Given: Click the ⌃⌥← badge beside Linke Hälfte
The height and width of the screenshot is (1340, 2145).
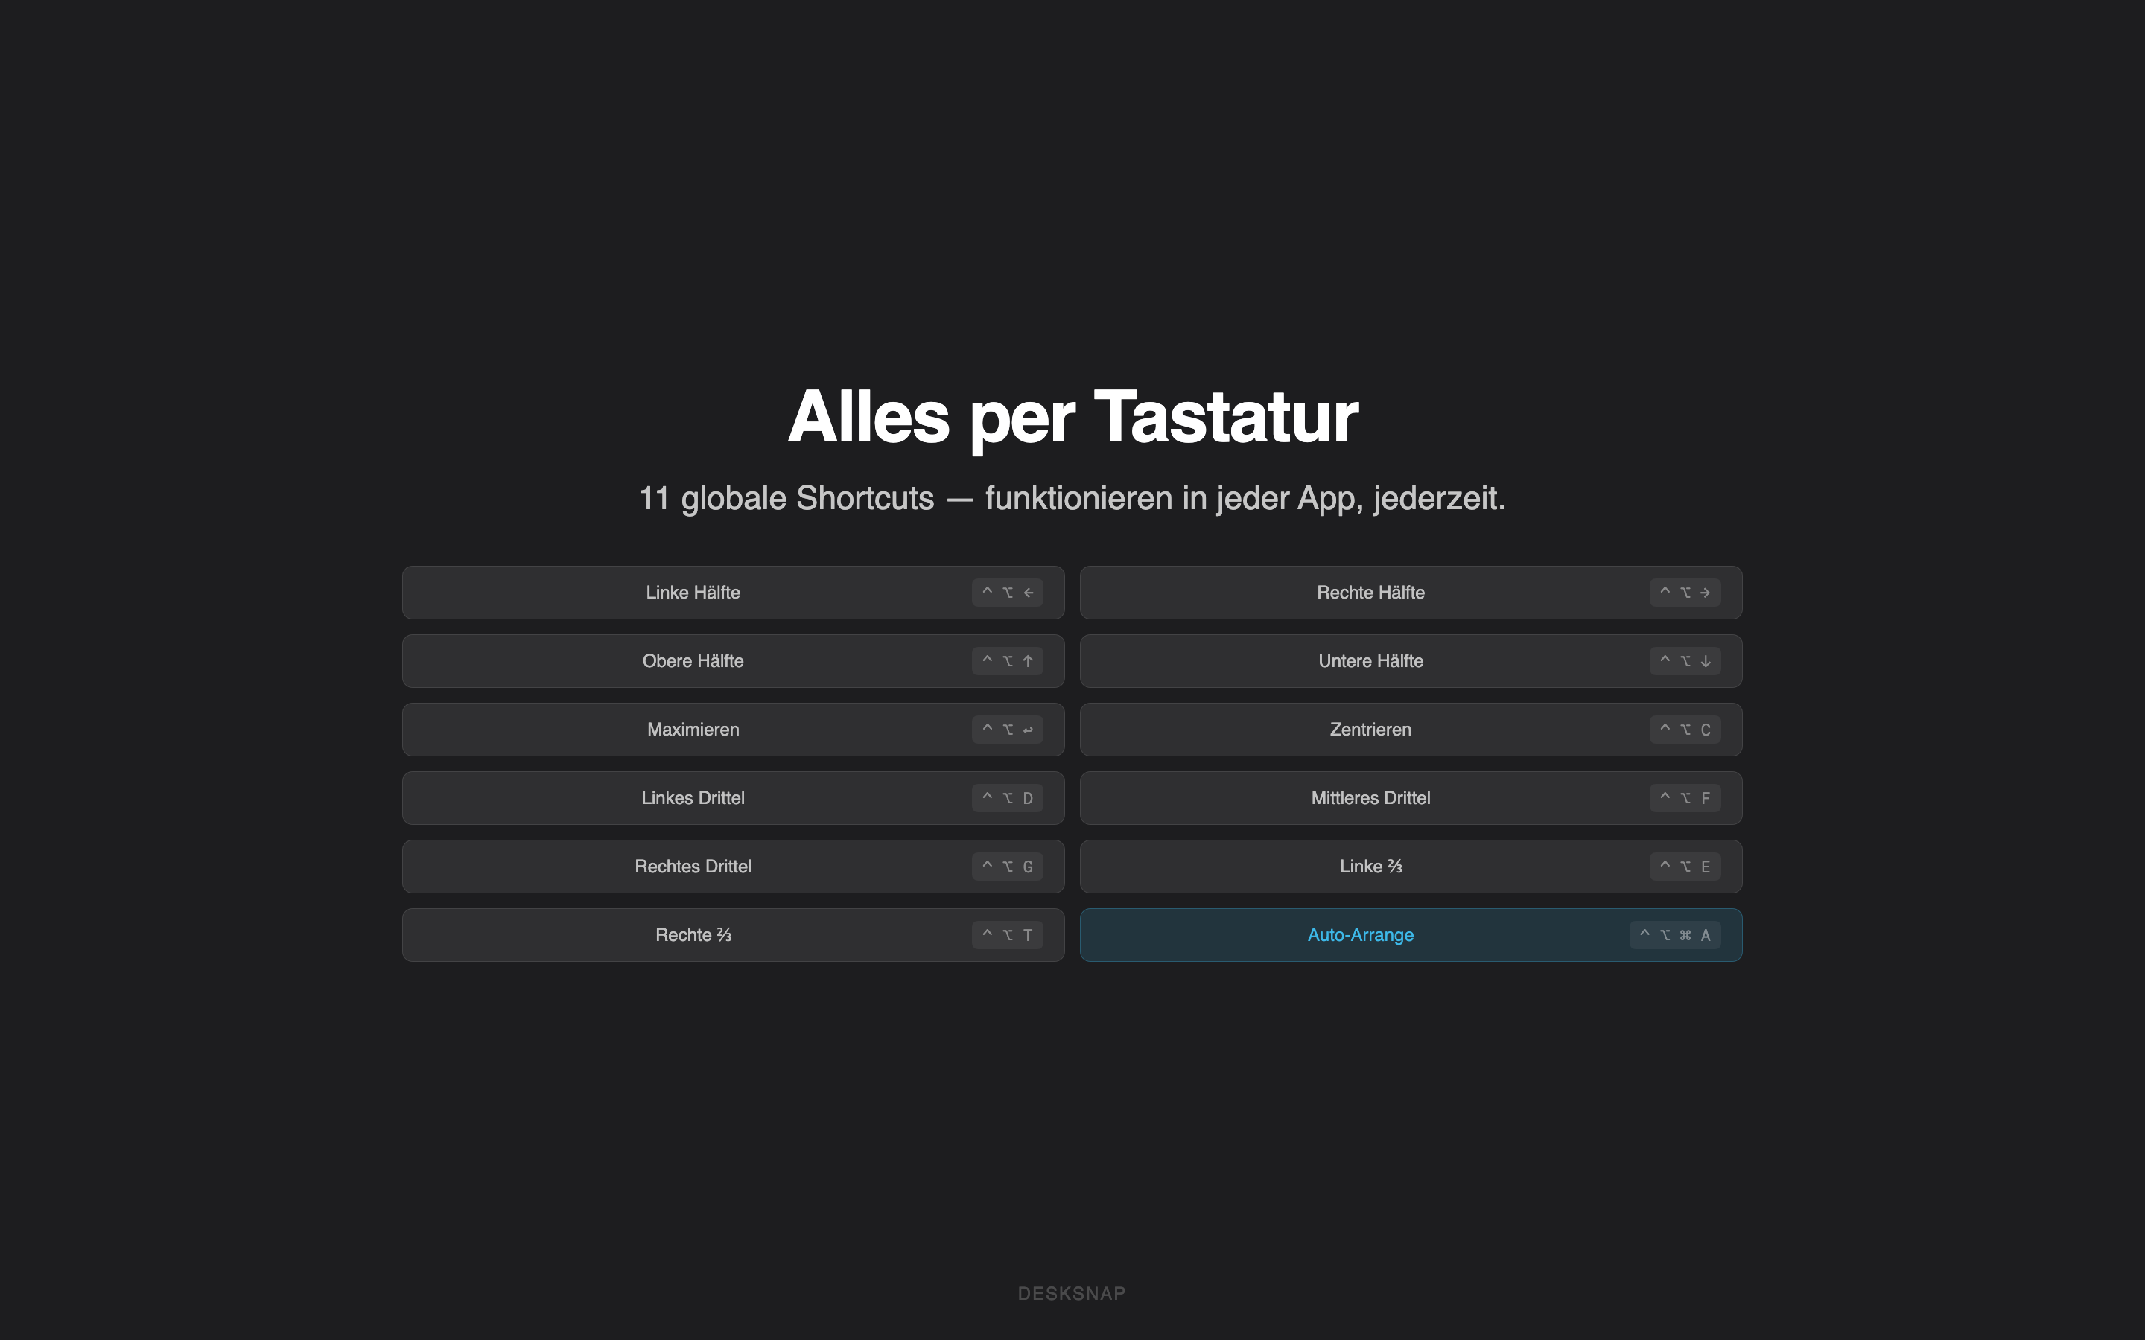Looking at the screenshot, I should click(1008, 592).
